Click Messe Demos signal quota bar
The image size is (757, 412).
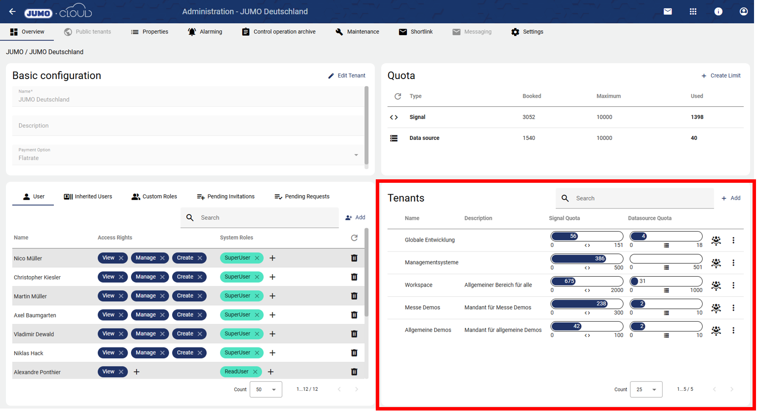(x=586, y=304)
